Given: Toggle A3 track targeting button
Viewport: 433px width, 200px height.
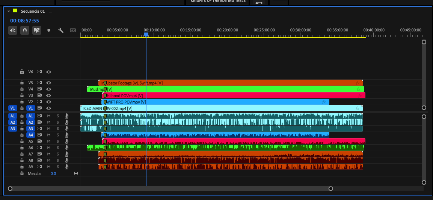Looking at the screenshot, I should coord(31,129).
